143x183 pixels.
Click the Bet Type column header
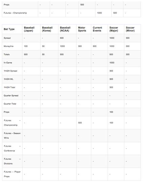point(9,29)
